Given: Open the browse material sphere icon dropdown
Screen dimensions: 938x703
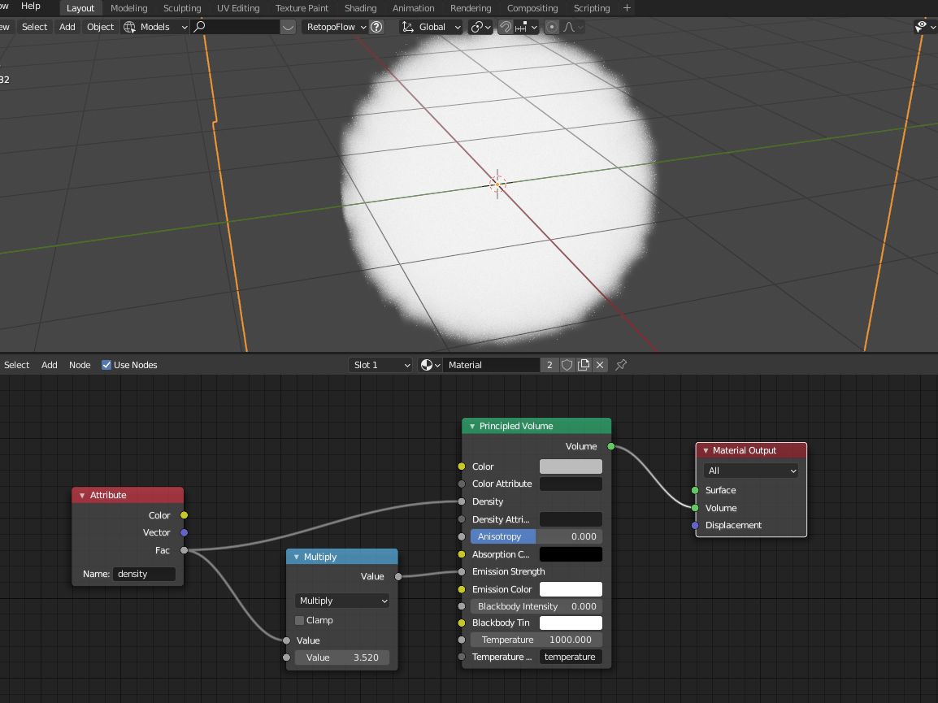Looking at the screenshot, I should 430,365.
